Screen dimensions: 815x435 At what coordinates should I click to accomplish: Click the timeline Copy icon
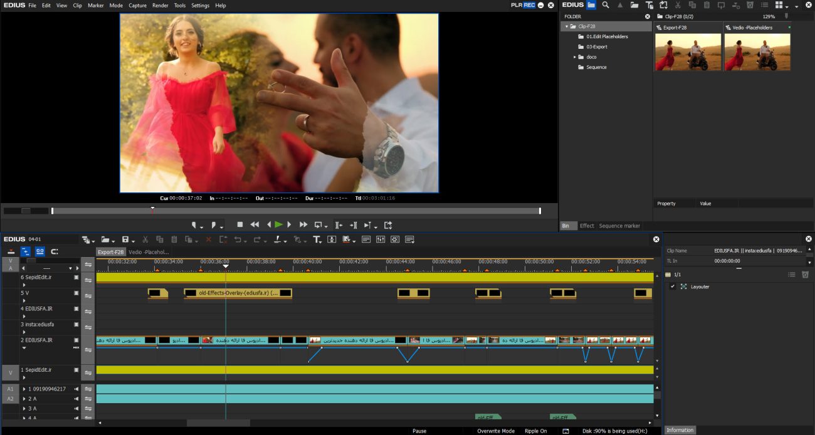pos(159,239)
